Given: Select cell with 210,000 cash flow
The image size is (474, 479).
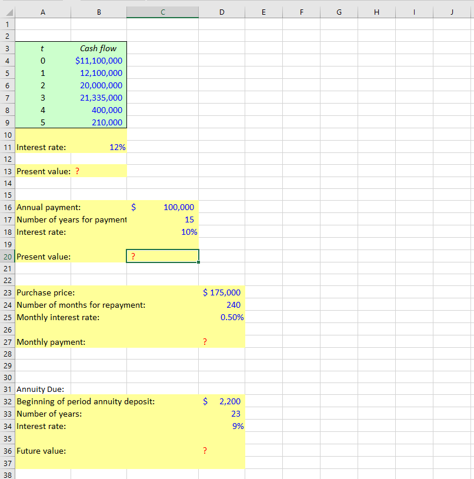Looking at the screenshot, I should pyautogui.click(x=99, y=122).
